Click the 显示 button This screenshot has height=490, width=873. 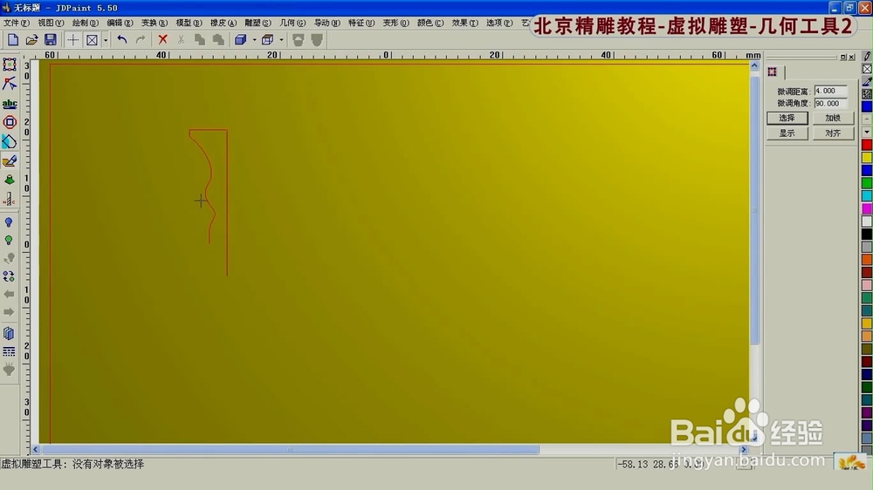tap(787, 133)
